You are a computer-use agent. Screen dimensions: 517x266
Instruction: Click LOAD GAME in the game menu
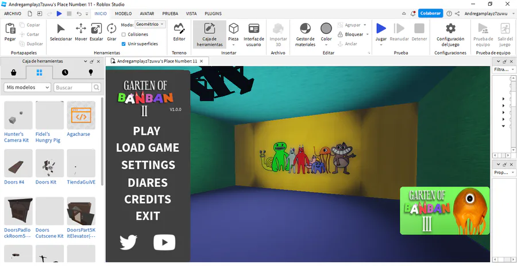coord(148,147)
